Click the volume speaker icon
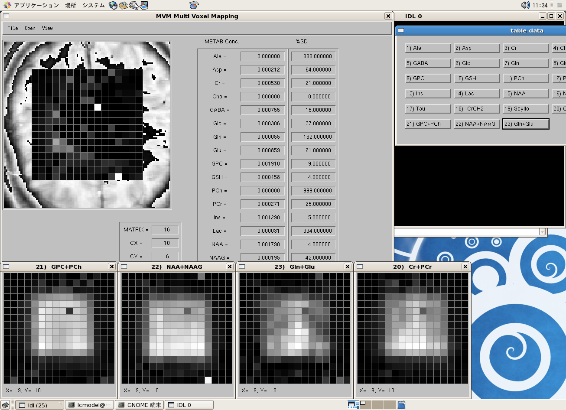566x410 pixels. coord(525,5)
